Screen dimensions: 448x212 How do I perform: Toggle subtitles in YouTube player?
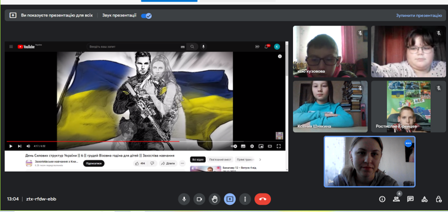click(243, 146)
